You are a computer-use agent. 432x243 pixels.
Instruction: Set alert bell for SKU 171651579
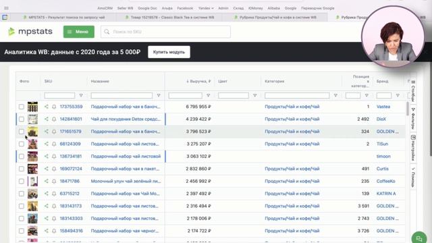point(54,132)
